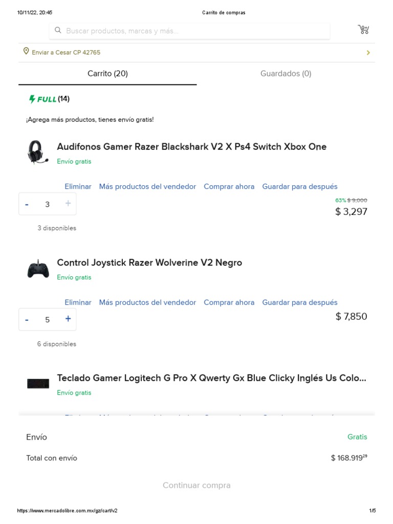Expand the shipping address chevron
Viewport: 393px width, 524px height.
point(368,53)
